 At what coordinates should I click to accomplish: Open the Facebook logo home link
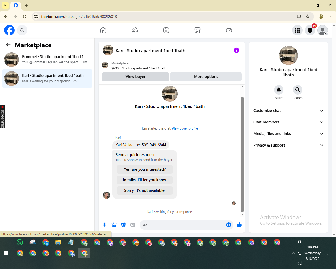pyautogui.click(x=9, y=30)
